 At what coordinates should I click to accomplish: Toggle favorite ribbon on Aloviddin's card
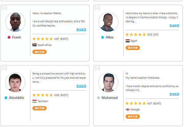4,68
